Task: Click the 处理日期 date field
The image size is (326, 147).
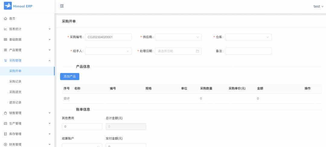Action: pos(178,51)
